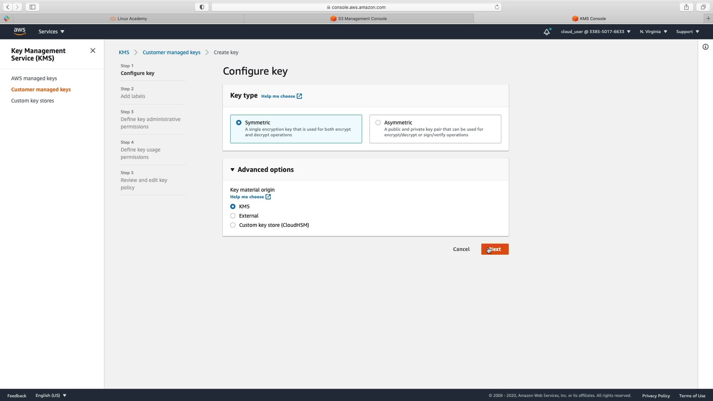The width and height of the screenshot is (713, 401).
Task: Click the Cancel button
Action: point(461,249)
